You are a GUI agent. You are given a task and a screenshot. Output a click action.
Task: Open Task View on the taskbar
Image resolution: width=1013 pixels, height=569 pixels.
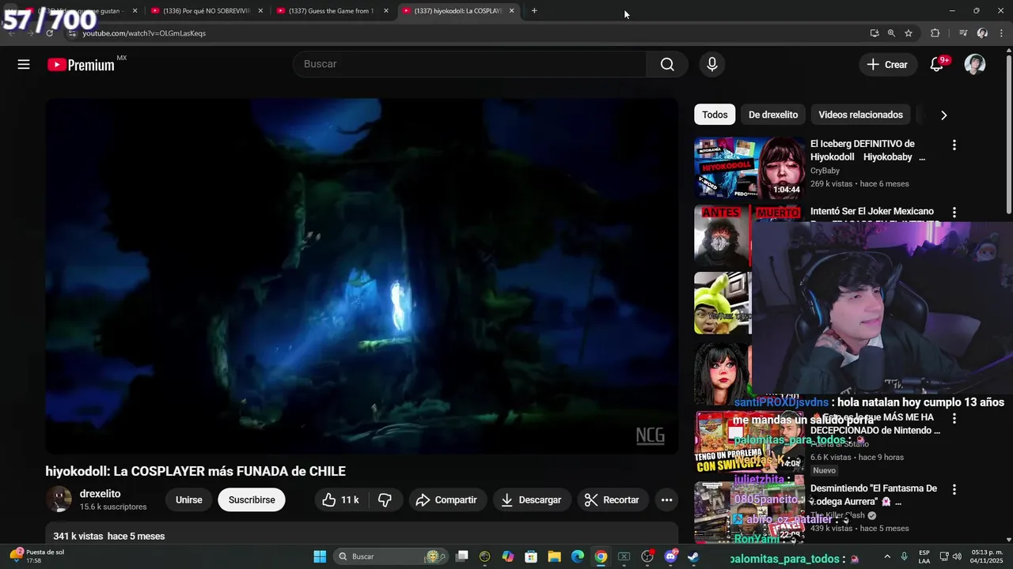pos(462,556)
